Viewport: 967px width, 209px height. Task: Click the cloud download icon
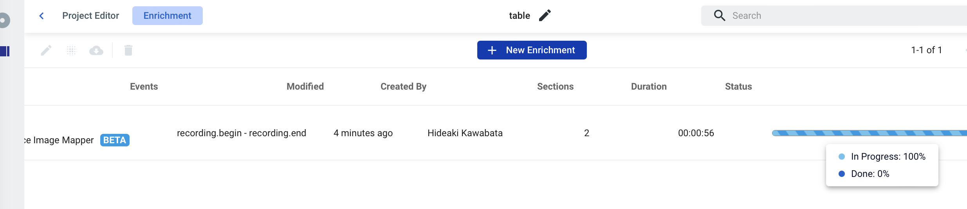[x=96, y=50]
